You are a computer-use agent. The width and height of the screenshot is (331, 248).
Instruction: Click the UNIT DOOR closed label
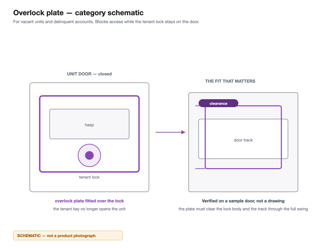coord(89,74)
